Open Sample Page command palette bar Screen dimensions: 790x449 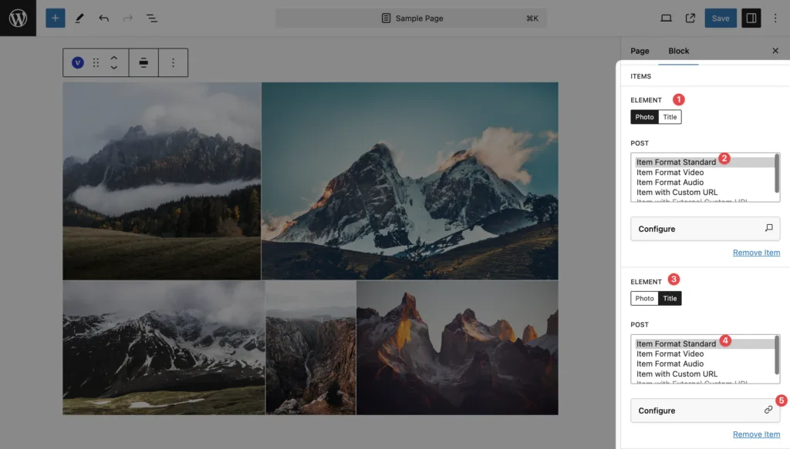click(411, 18)
